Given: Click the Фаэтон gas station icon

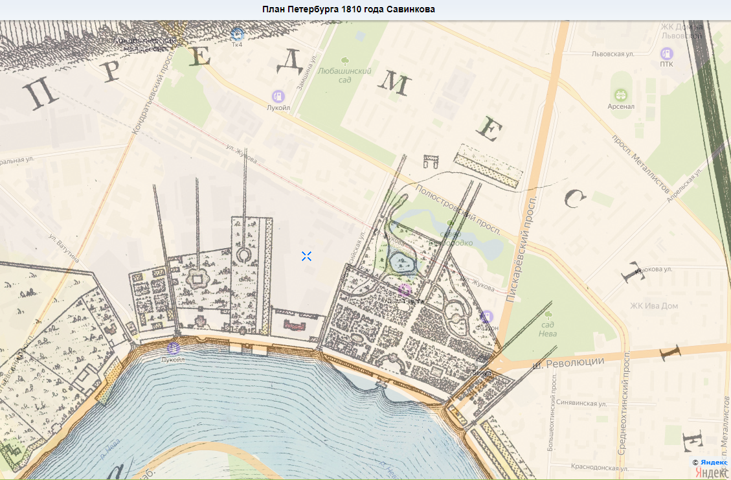Looking at the screenshot, I should (487, 317).
